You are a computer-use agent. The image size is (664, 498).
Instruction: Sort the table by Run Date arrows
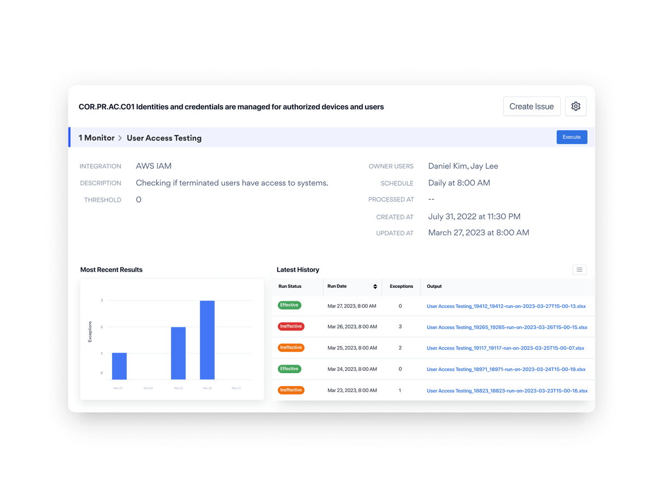[x=375, y=286]
